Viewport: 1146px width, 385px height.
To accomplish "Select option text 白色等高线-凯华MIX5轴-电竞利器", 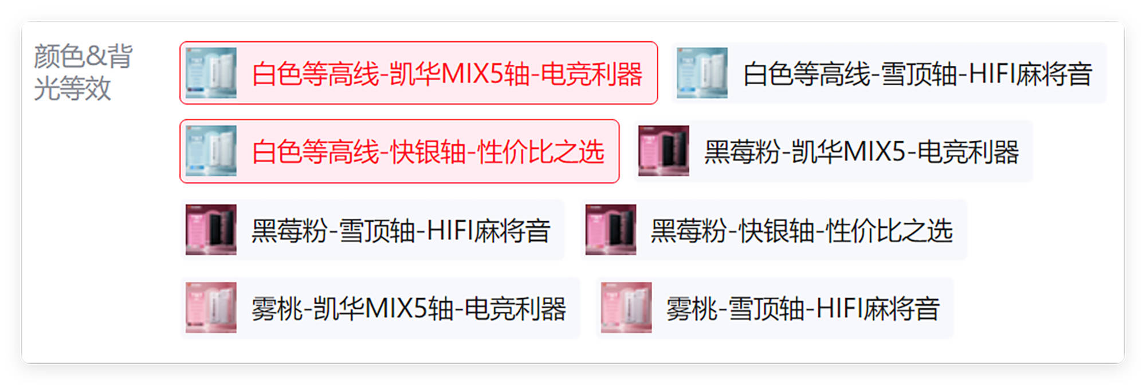I will tap(447, 74).
